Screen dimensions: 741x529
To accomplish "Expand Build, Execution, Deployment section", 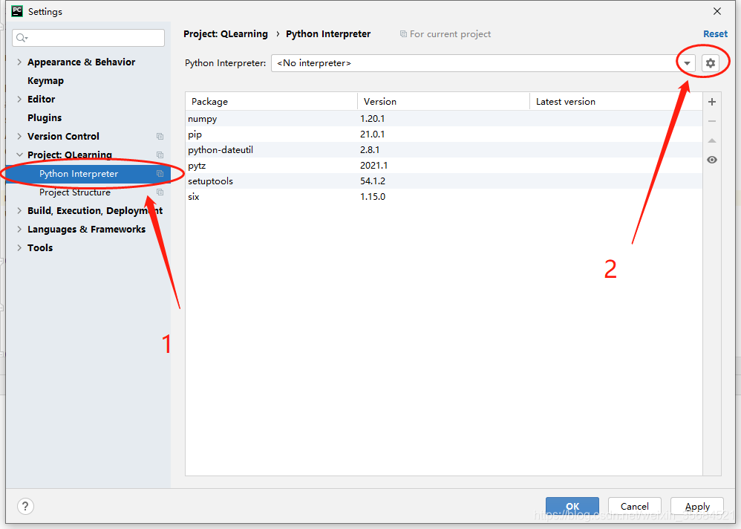I will pyautogui.click(x=19, y=210).
